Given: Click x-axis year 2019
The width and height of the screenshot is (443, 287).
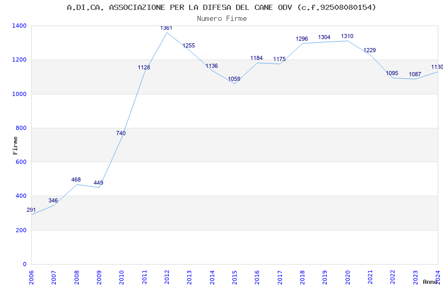Looking at the screenshot, I should point(325,277).
